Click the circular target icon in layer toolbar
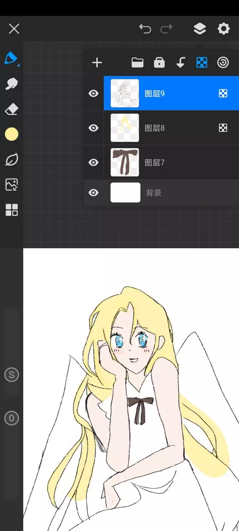 223,63
